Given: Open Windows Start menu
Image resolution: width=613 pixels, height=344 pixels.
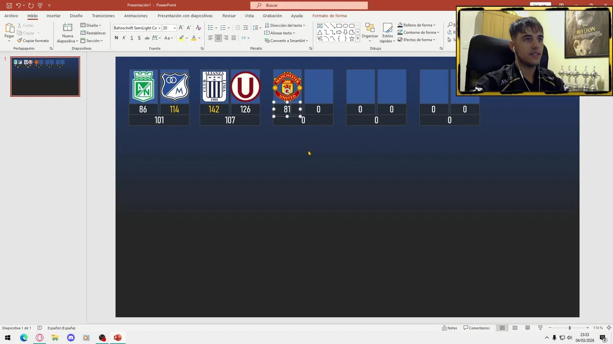Looking at the screenshot, I should click(8, 338).
